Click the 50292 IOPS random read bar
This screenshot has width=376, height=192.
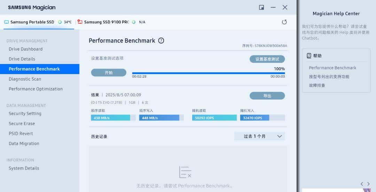(x=214, y=118)
